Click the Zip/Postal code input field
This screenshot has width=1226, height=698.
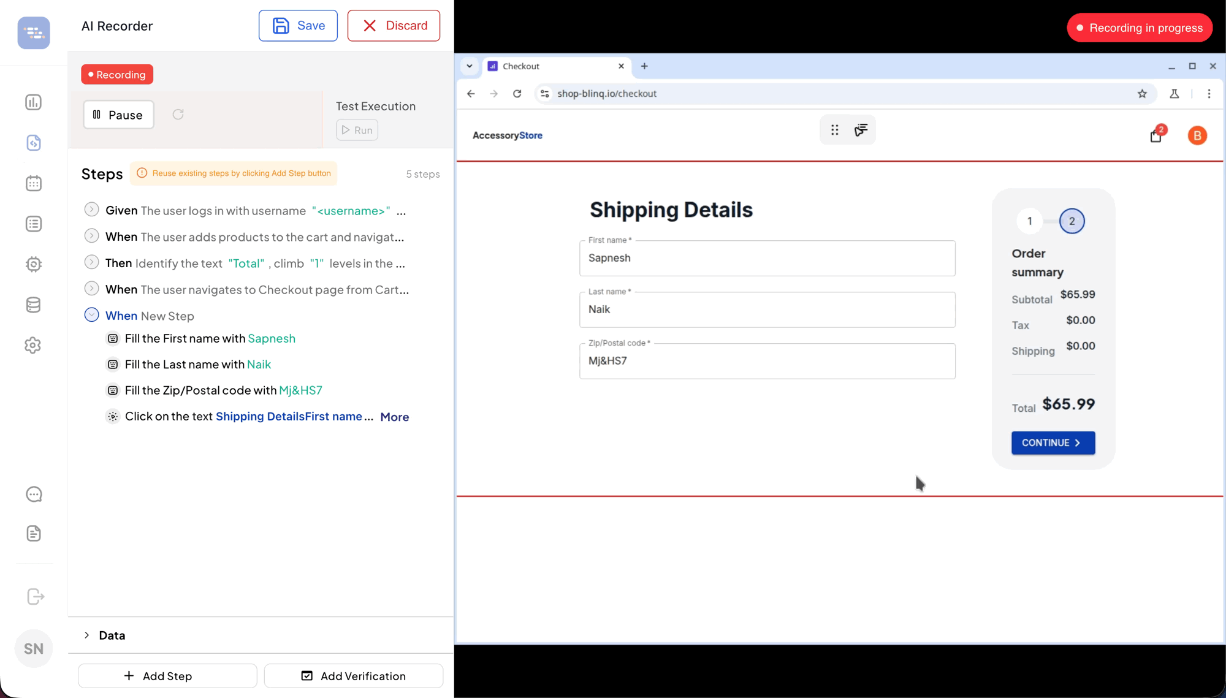click(767, 362)
